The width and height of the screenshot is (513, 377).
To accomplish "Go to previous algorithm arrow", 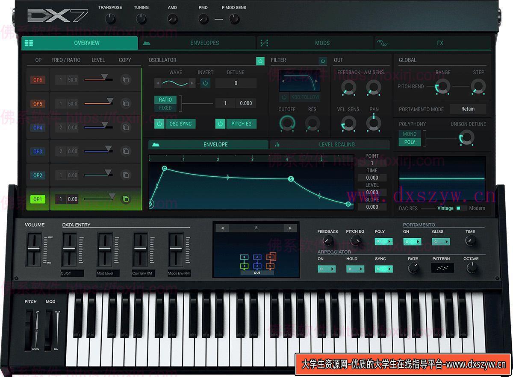I will pos(222,228).
